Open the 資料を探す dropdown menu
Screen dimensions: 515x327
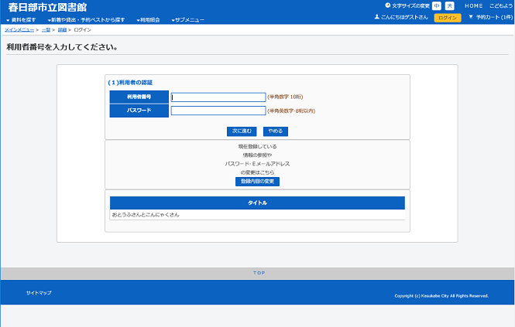21,20
